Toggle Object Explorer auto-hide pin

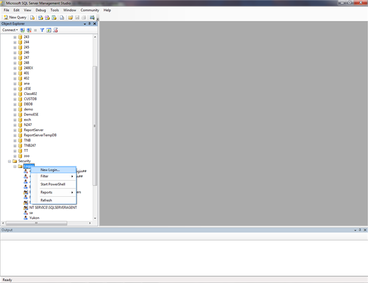(x=89, y=24)
